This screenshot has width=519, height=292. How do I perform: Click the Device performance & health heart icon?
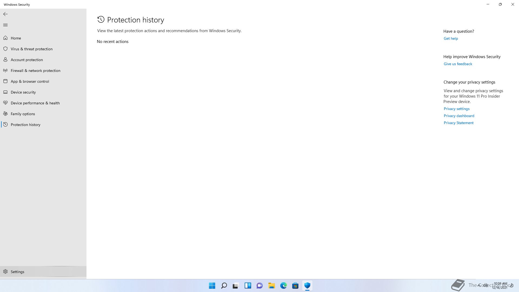[x=5, y=103]
